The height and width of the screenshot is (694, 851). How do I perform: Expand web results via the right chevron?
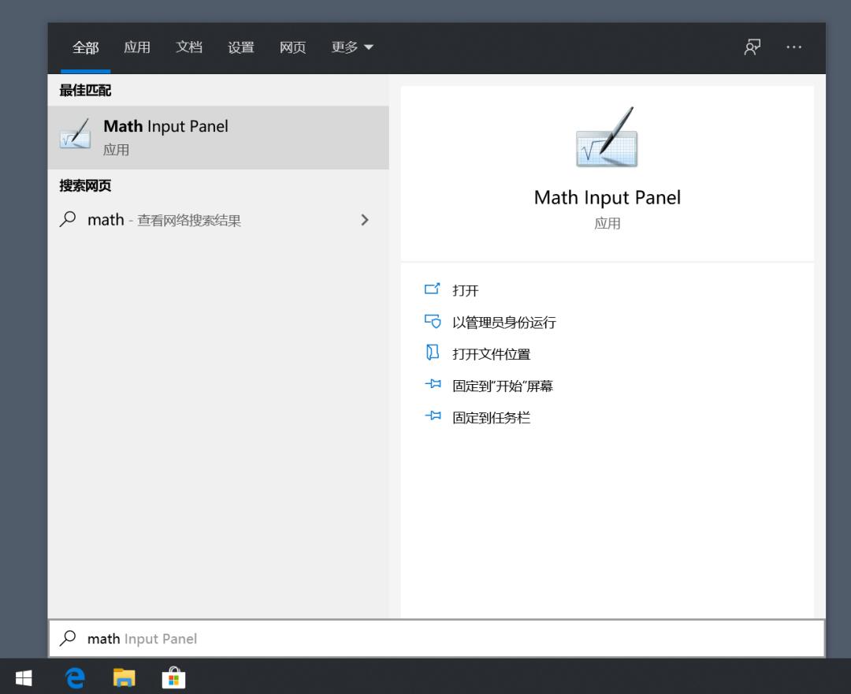coord(365,220)
